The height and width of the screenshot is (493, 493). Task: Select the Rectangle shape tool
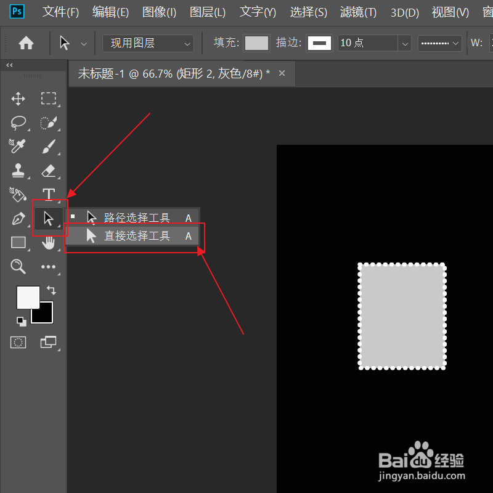tap(18, 242)
